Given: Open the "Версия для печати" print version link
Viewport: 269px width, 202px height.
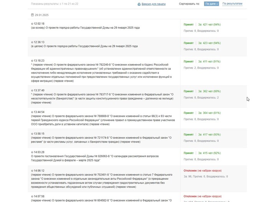Looking at the screenshot, I should click(154, 4).
